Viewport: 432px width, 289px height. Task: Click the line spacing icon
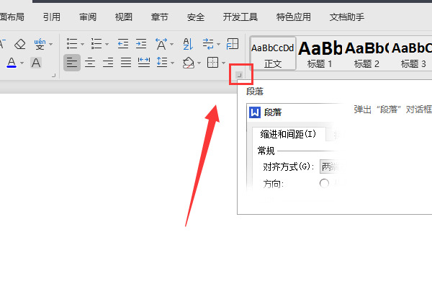(162, 63)
